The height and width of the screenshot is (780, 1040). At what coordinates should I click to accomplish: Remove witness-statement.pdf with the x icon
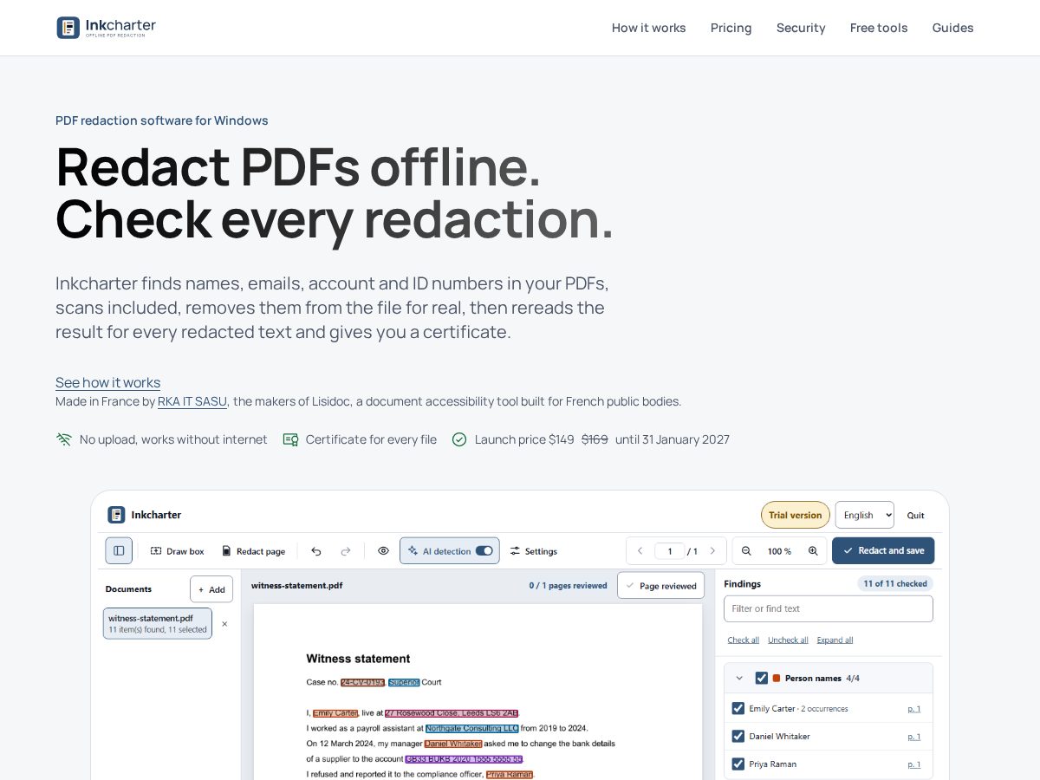coord(224,623)
